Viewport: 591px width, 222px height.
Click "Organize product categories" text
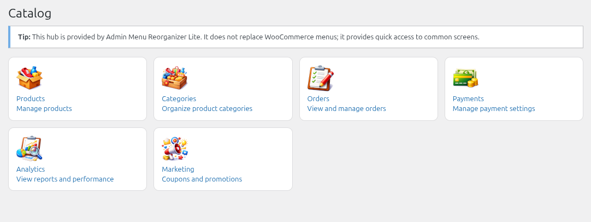[x=207, y=109]
